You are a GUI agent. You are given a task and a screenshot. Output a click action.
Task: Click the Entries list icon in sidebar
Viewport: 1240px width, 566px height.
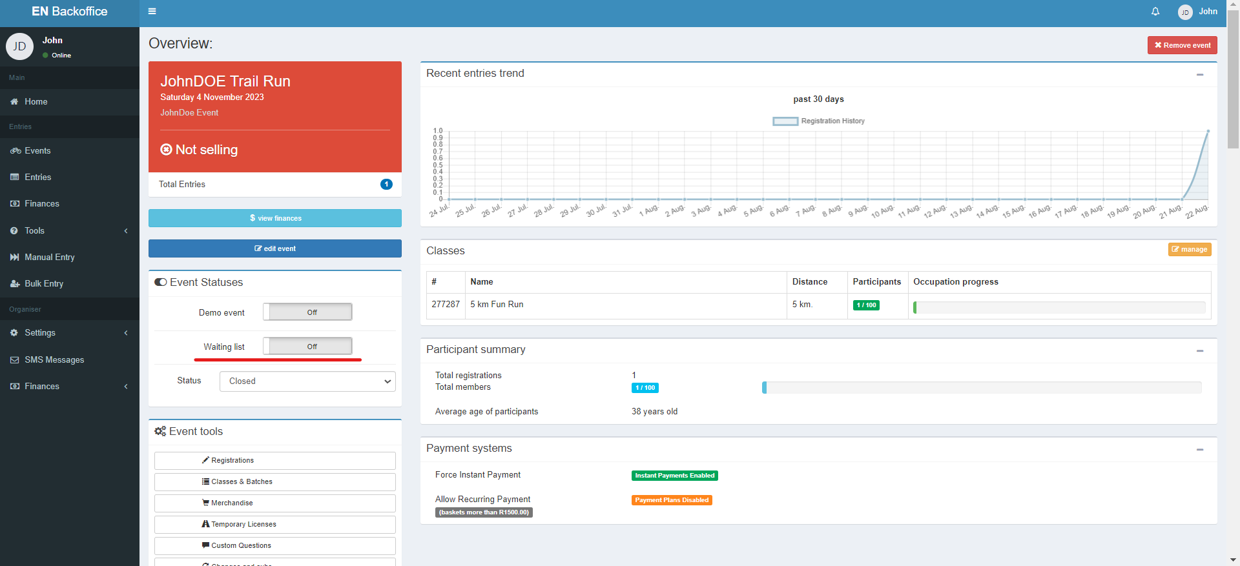coord(14,177)
